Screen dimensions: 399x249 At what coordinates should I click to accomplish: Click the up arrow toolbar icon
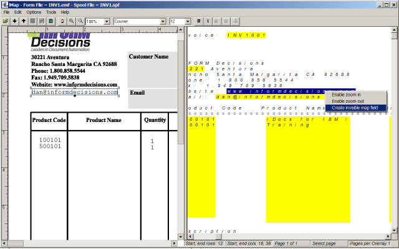point(24,21)
